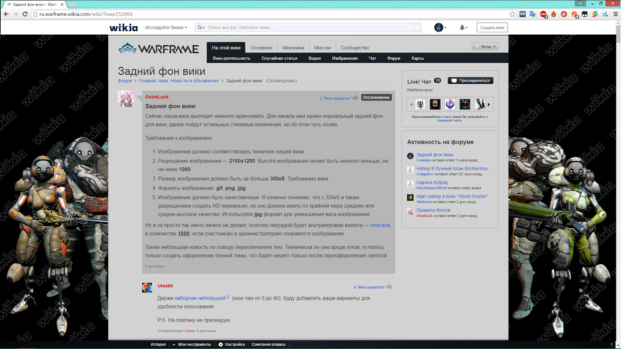Like Uraabk's reply with thumbs-up

pos(389,286)
